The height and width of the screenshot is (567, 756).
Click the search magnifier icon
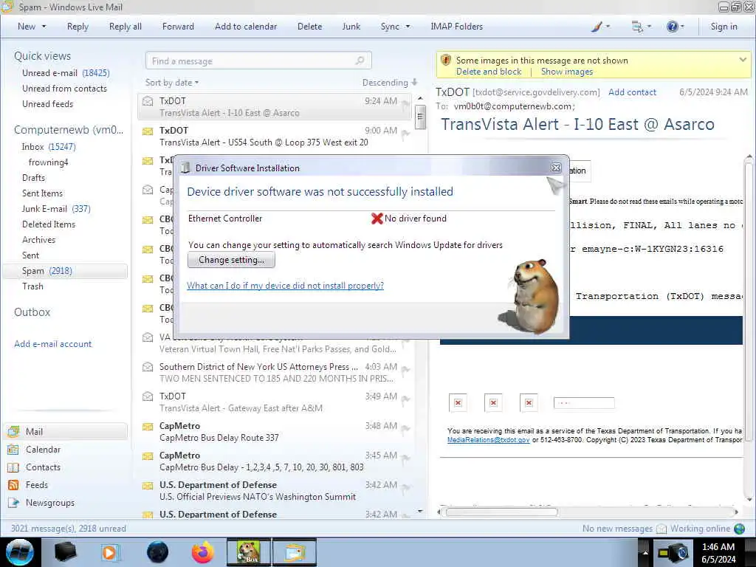[360, 61]
